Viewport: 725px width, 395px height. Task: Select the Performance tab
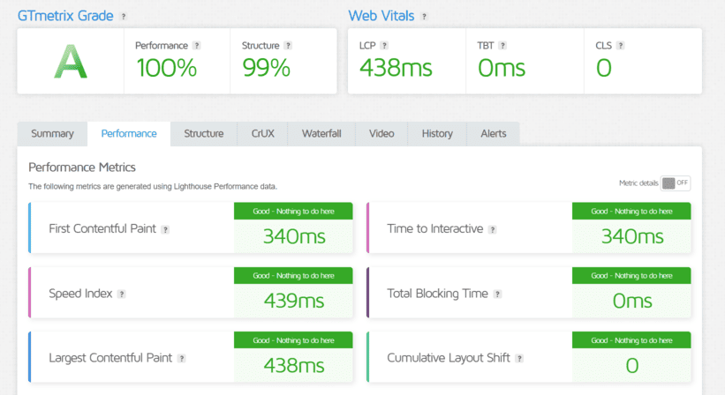[129, 134]
